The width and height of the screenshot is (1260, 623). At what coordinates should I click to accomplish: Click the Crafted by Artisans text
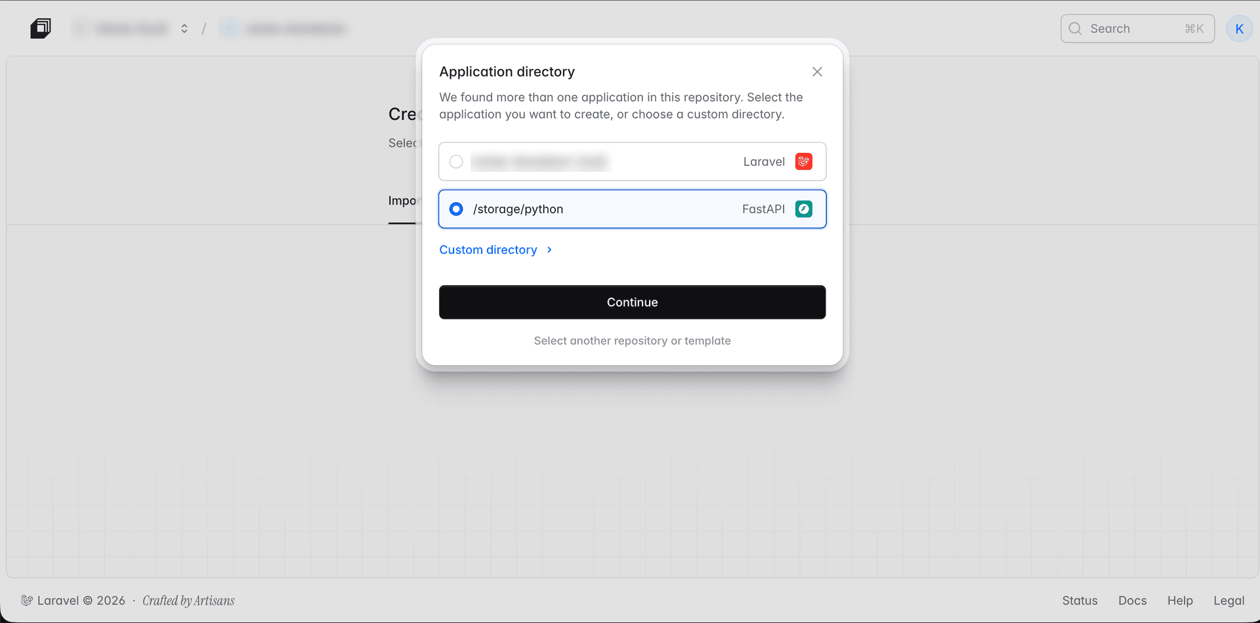[x=188, y=601]
